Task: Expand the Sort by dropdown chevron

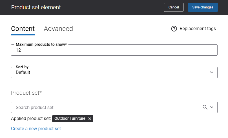Action: (x=212, y=72)
